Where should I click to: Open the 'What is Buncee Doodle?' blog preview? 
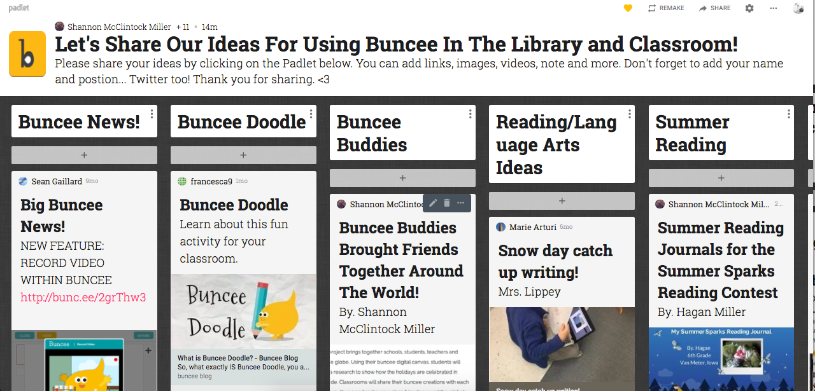click(x=243, y=362)
